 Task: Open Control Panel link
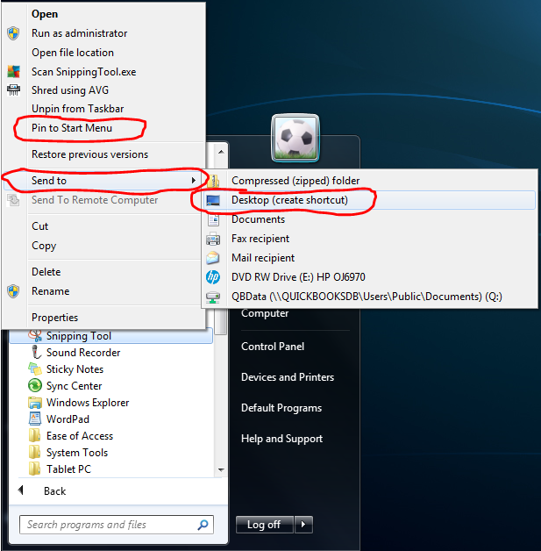[273, 347]
